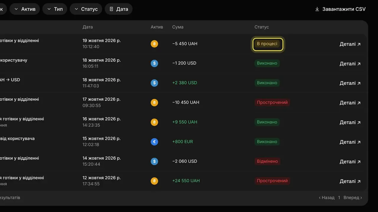Open the Дата date filter
Viewport: 378px width, 212px height.
pos(119,9)
